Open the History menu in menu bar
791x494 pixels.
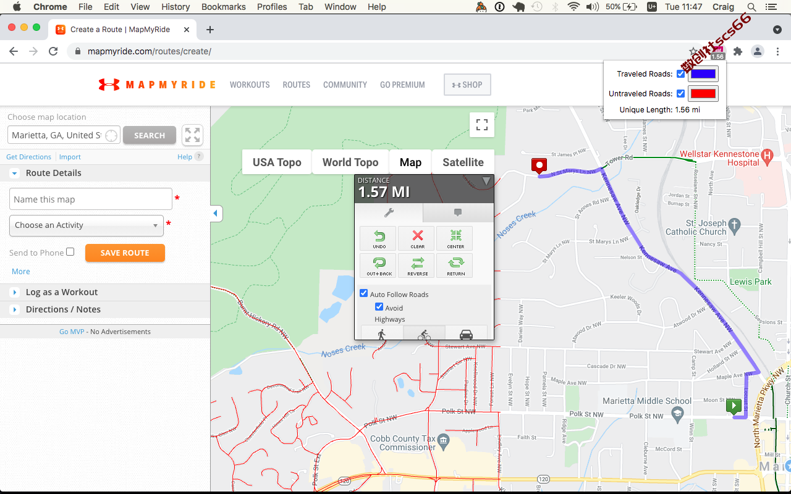point(176,7)
